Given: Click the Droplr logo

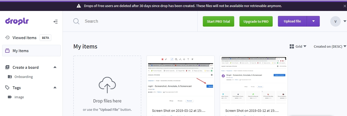Looking at the screenshot, I should (x=17, y=21).
